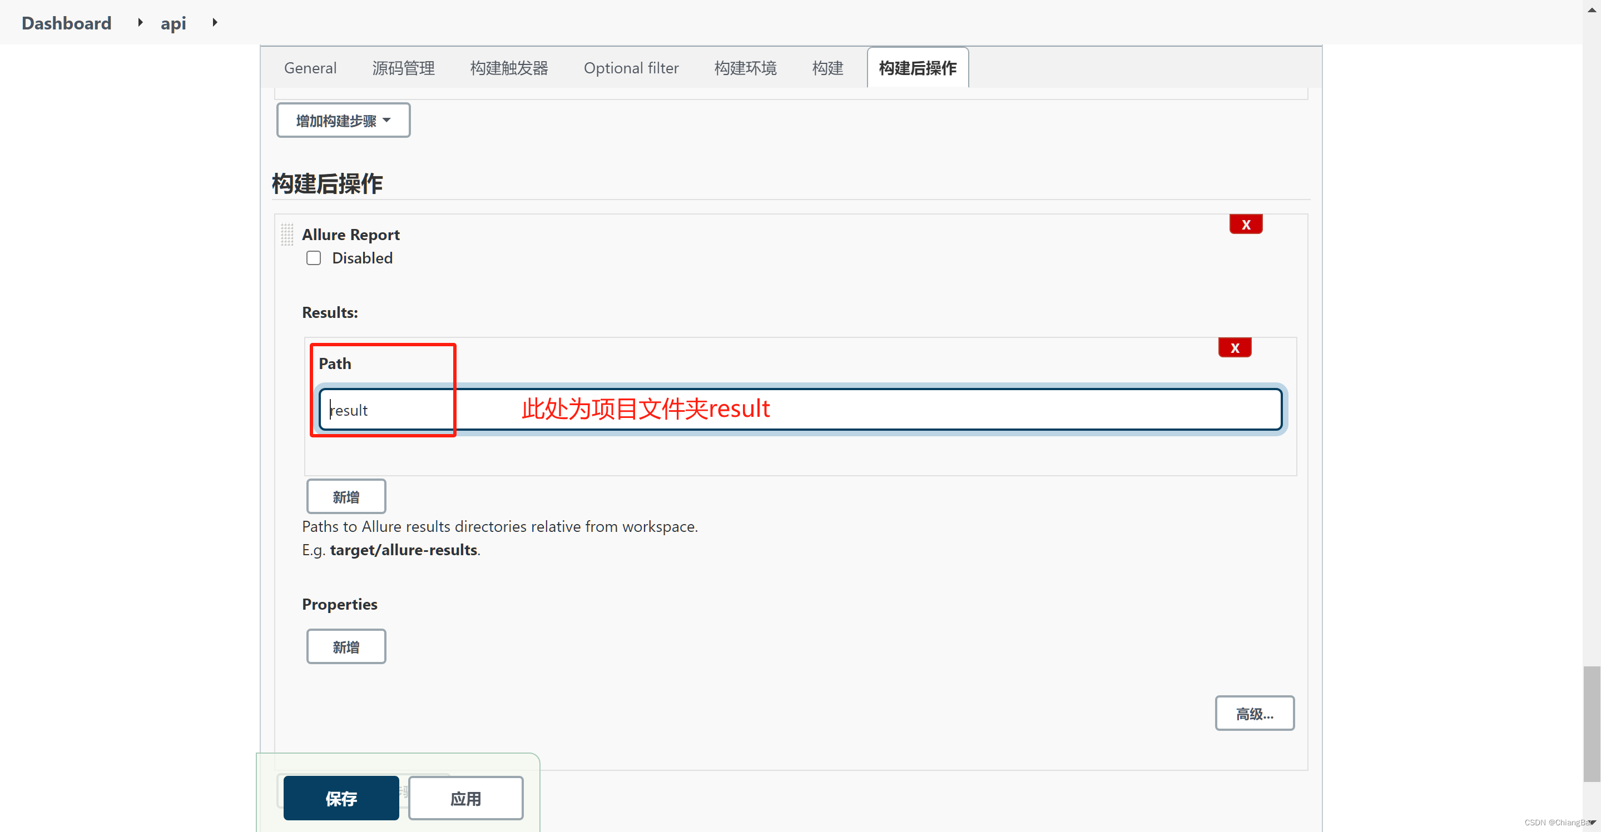Image resolution: width=1601 pixels, height=832 pixels.
Task: Remove the result Path entry
Action: click(1235, 347)
